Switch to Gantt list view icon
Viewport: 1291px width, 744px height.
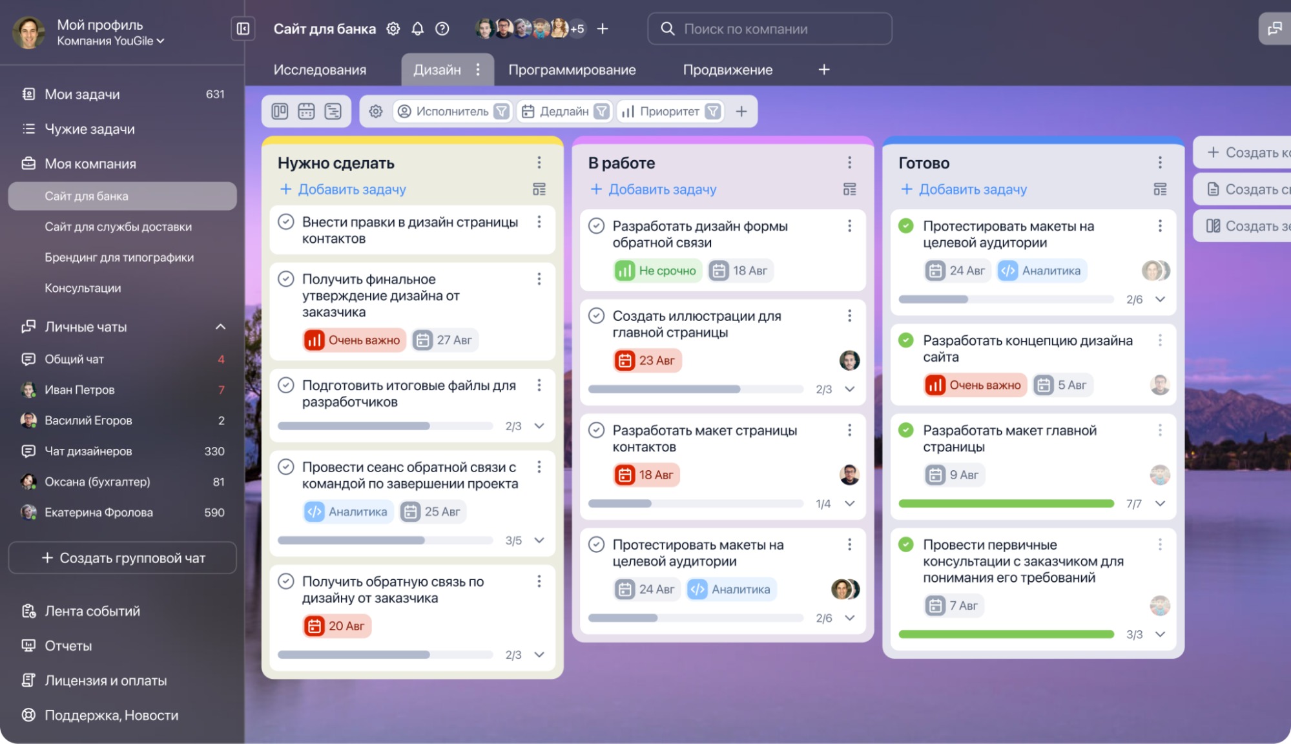coord(333,111)
